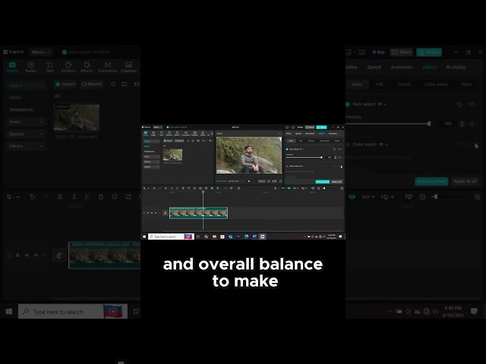Screen dimensions: 486x364
Task: Click the playhead marker on small window's timeline ruler
Action: click(x=203, y=192)
